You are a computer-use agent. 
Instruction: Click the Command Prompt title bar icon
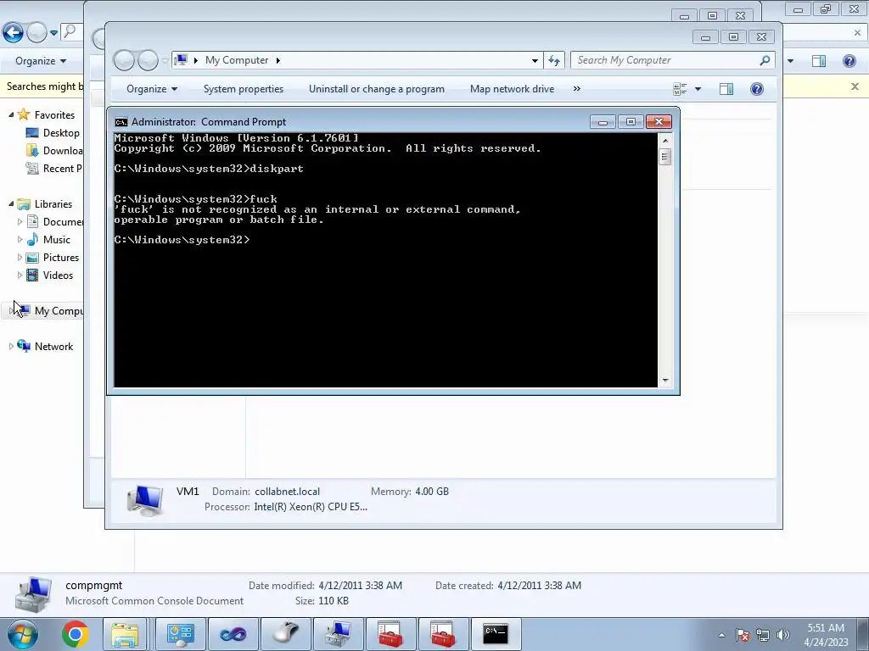tap(121, 122)
